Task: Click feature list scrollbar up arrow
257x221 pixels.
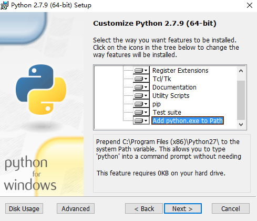Action: pos(241,71)
